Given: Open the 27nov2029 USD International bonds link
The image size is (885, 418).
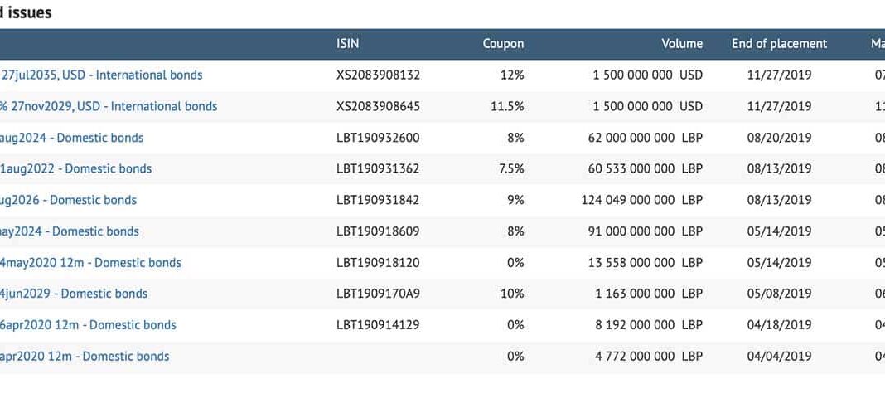Looking at the screenshot, I should tap(109, 106).
